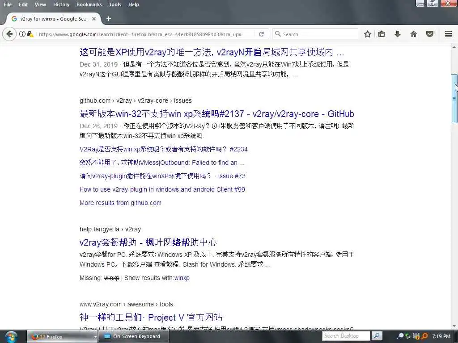Image resolution: width=458 pixels, height=343 pixels.
Task: Click the network tray icon
Action: click(x=408, y=336)
